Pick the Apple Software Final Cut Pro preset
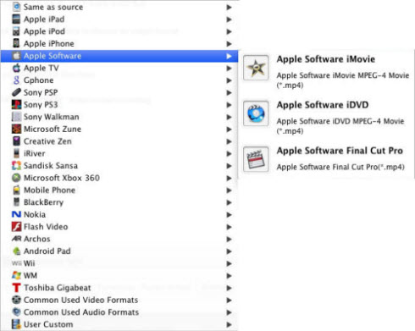 tap(326, 159)
